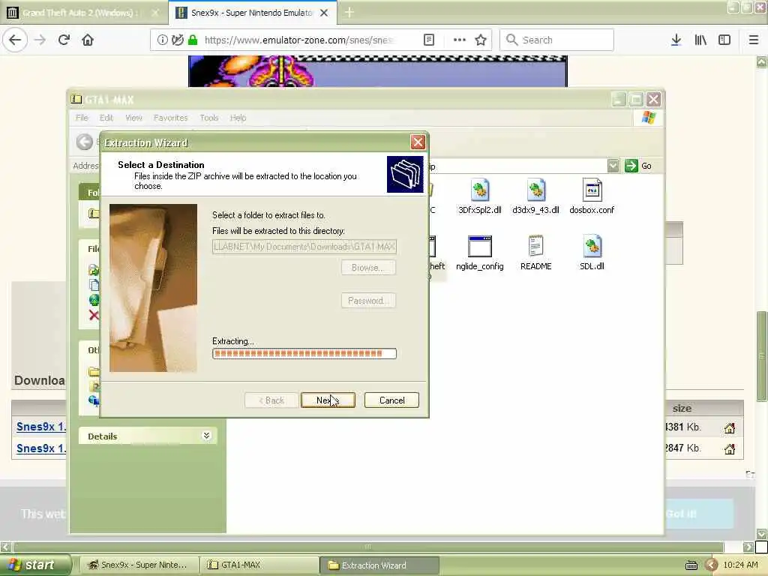Reload the page in Firefox
Viewport: 768px width, 576px height.
64,40
